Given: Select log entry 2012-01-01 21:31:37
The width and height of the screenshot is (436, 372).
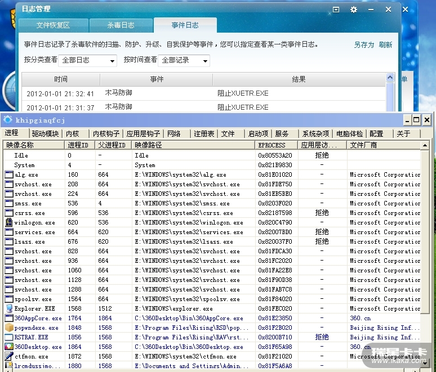Looking at the screenshot, I should [x=203, y=107].
